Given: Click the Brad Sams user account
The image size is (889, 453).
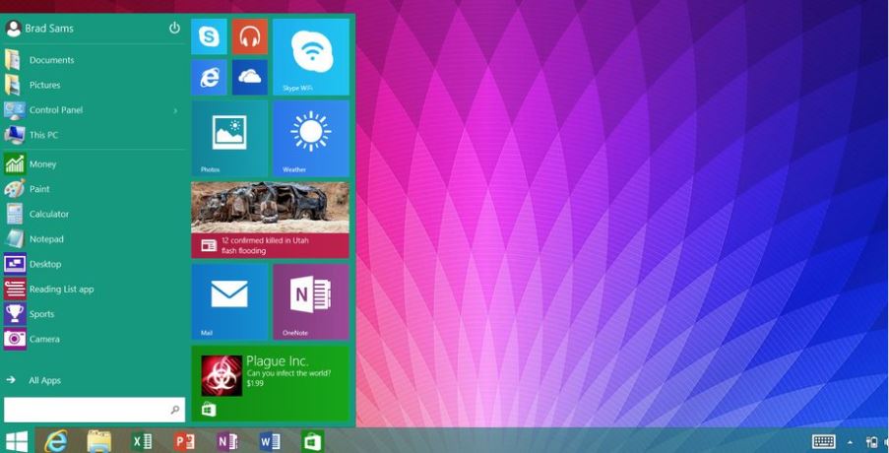Looking at the screenshot, I should click(39, 29).
